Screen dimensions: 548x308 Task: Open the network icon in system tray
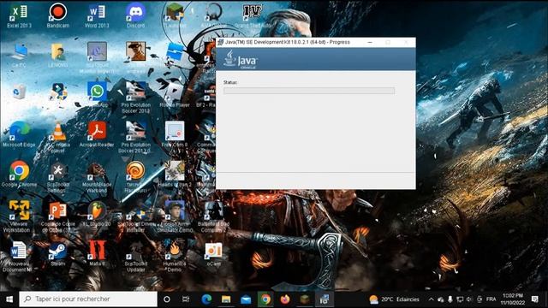coord(460,299)
